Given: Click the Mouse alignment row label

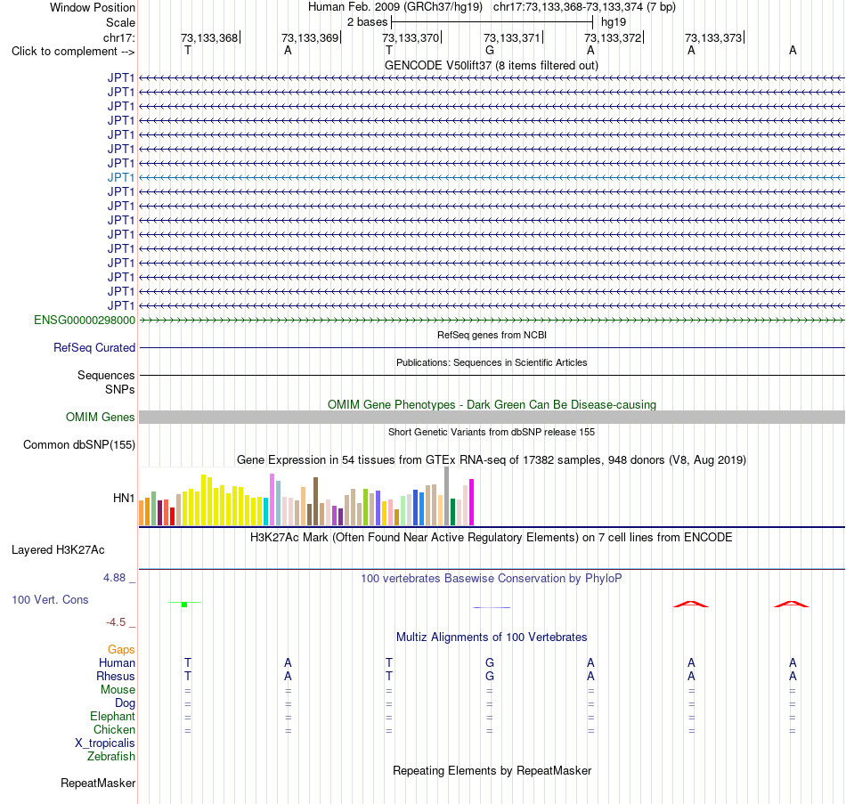Looking at the screenshot, I should coord(118,690).
